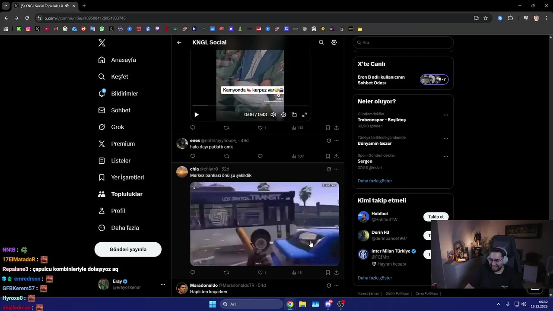The height and width of the screenshot is (311, 553).
Task: Open Derin FB profile
Action: tap(380, 232)
